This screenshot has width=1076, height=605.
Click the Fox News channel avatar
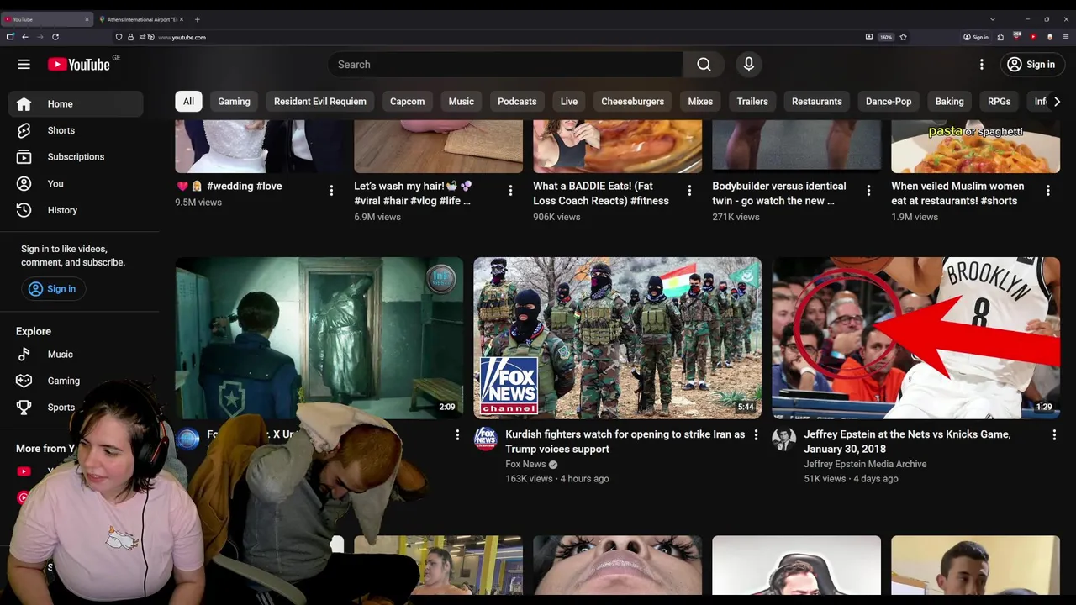[485, 438]
